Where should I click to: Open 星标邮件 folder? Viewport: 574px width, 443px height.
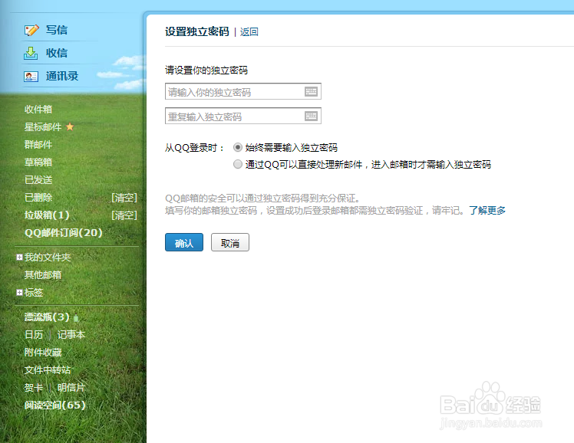(x=43, y=126)
